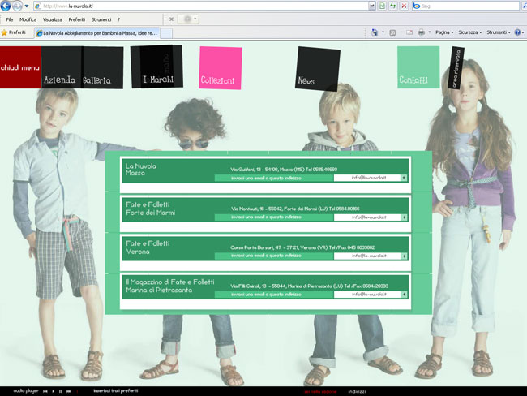Click inserisci tra i preferiti link
The height and width of the screenshot is (396, 527).
(116, 390)
